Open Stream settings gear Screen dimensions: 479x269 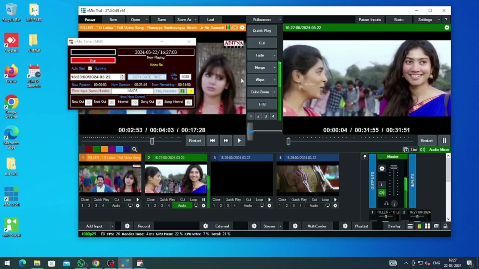254,226
